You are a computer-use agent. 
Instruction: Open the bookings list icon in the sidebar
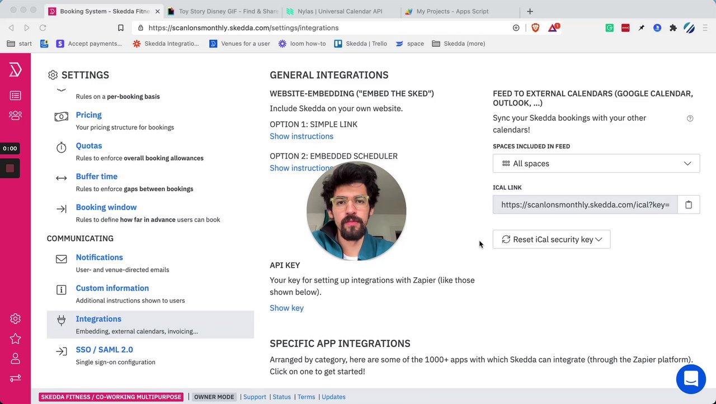pyautogui.click(x=15, y=96)
